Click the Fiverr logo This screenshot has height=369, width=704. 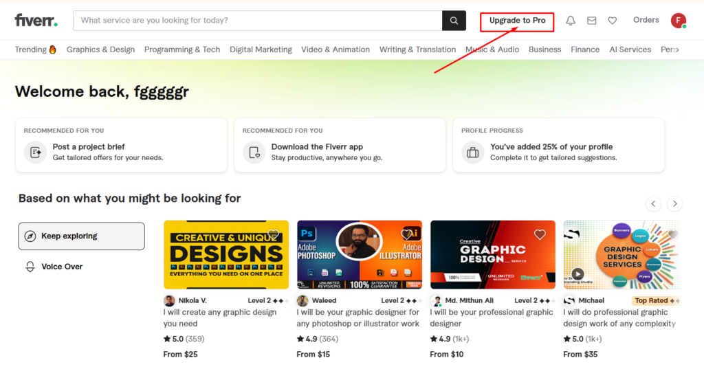[x=36, y=20]
